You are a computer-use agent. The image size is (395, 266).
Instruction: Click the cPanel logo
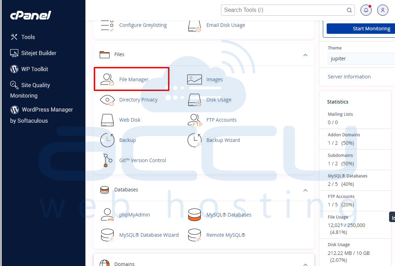tap(30, 15)
